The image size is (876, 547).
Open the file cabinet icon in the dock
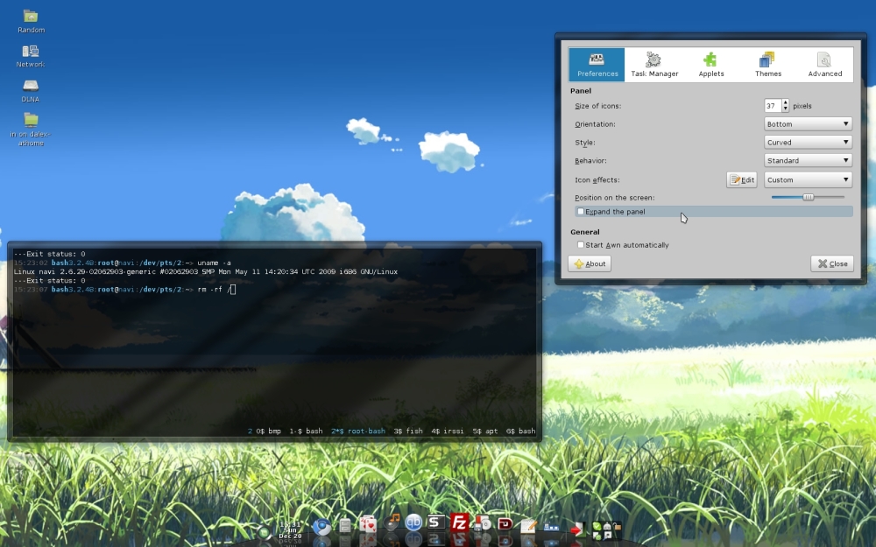coord(344,526)
